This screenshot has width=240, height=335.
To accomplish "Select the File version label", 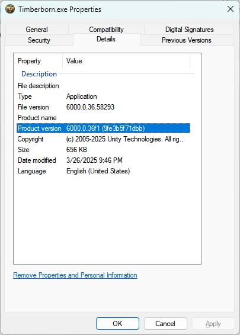I will (33, 107).
